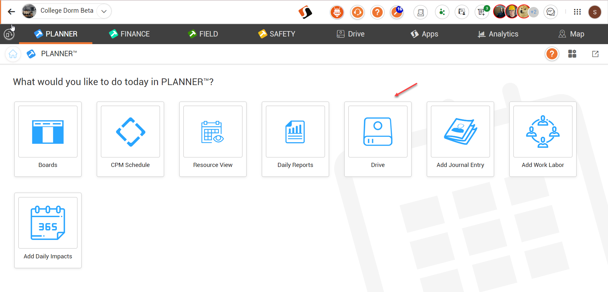Open the headset support icon
Image resolution: width=608 pixels, height=292 pixels.
click(357, 12)
